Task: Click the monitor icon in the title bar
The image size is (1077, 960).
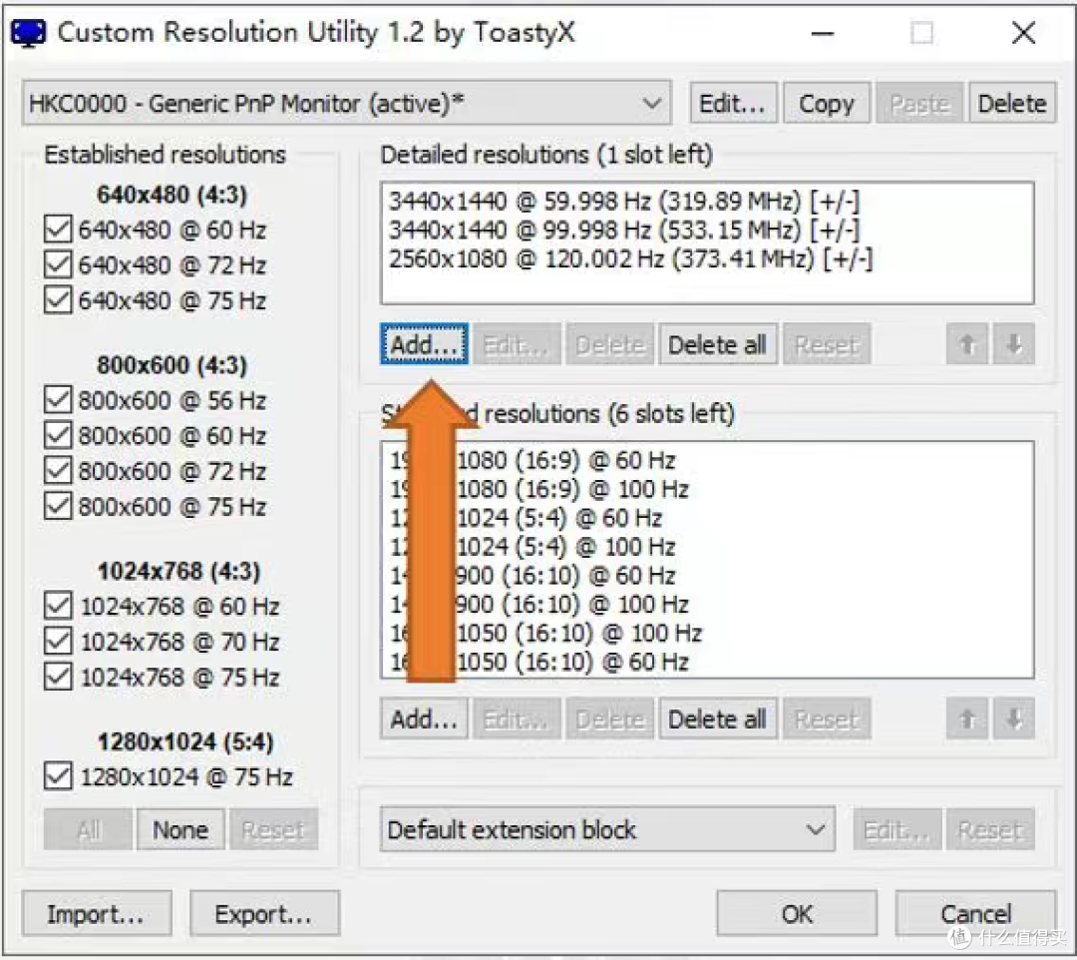Action: [x=27, y=32]
